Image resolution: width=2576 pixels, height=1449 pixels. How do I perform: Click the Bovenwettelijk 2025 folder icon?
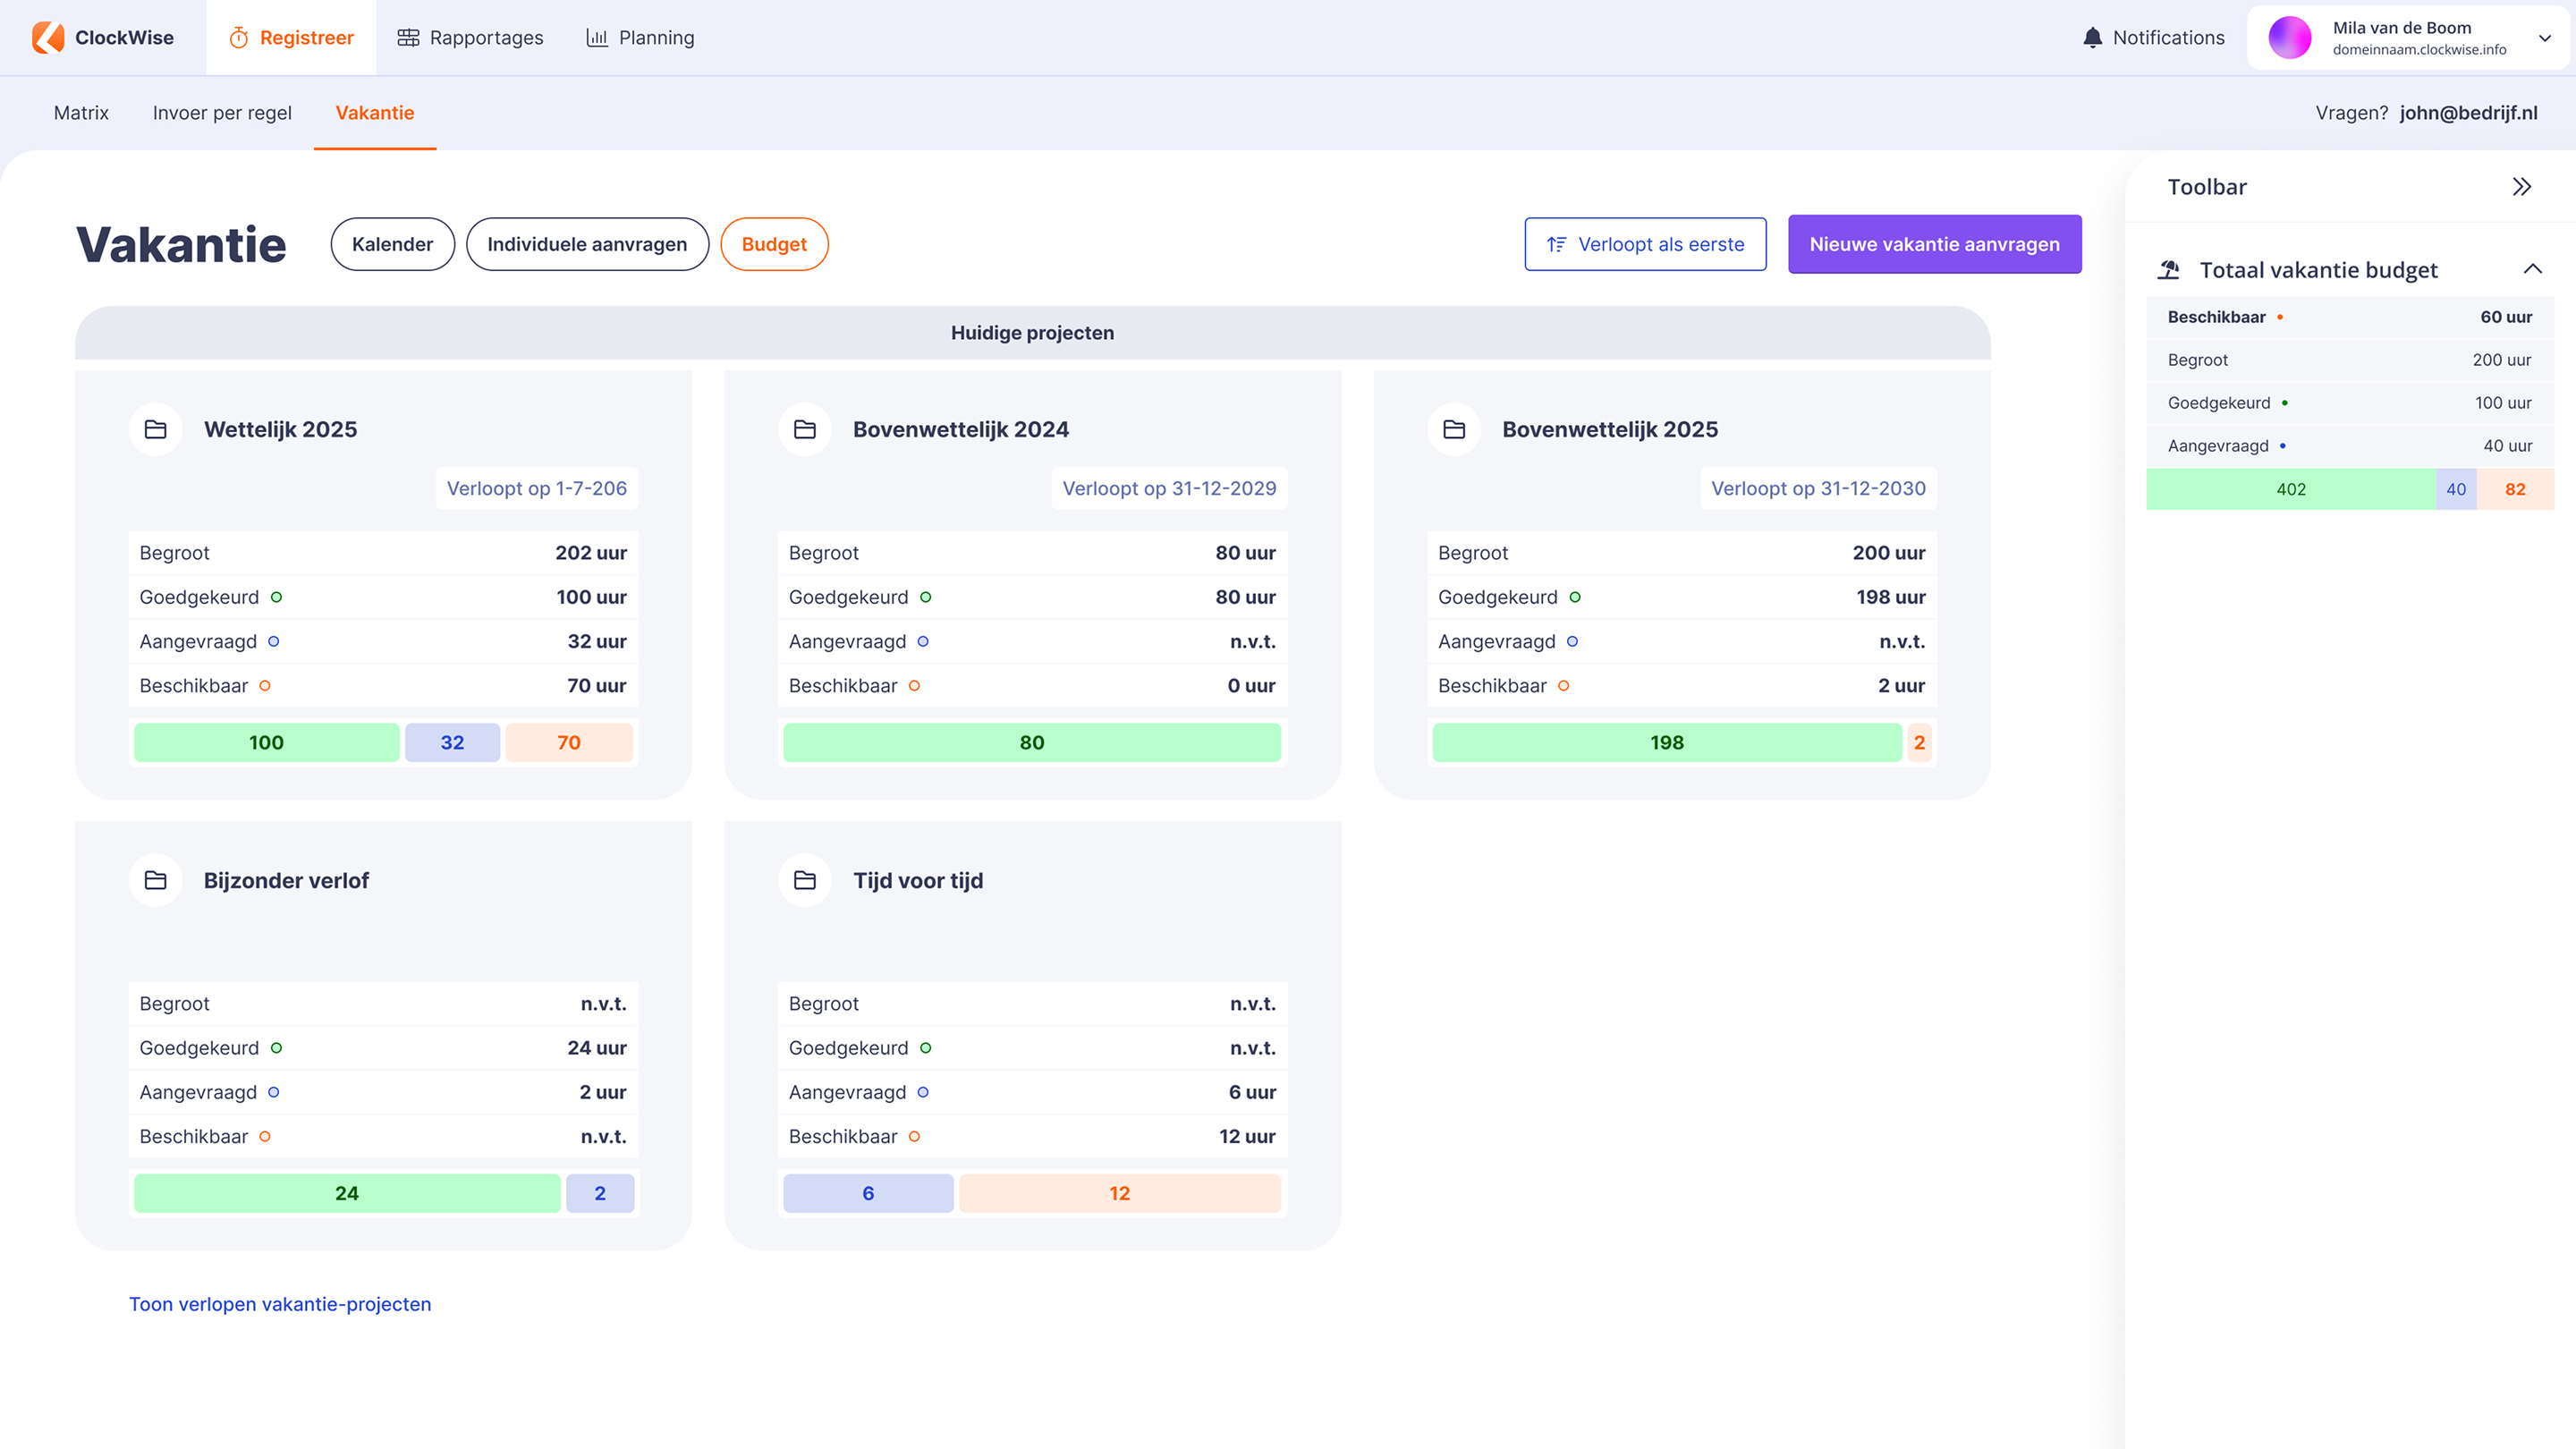click(x=1454, y=429)
